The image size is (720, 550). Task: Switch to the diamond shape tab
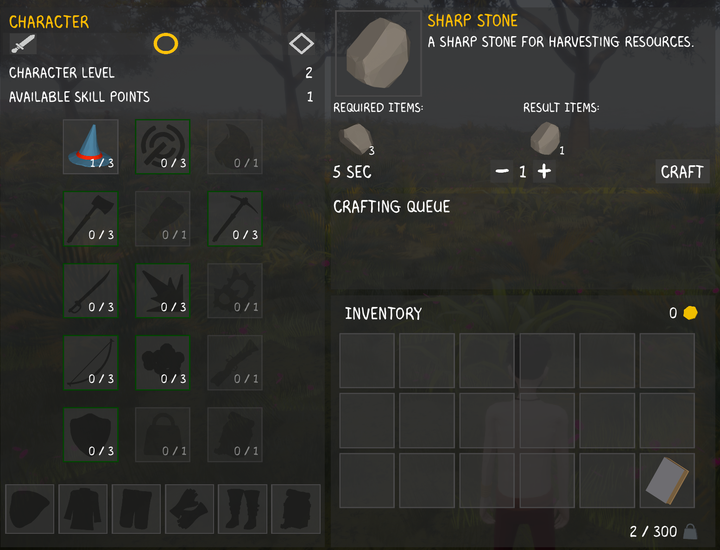coord(302,44)
